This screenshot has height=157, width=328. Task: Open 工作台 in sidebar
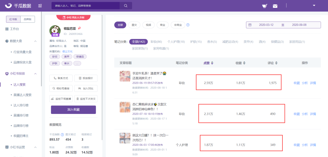pyautogui.click(x=12, y=29)
